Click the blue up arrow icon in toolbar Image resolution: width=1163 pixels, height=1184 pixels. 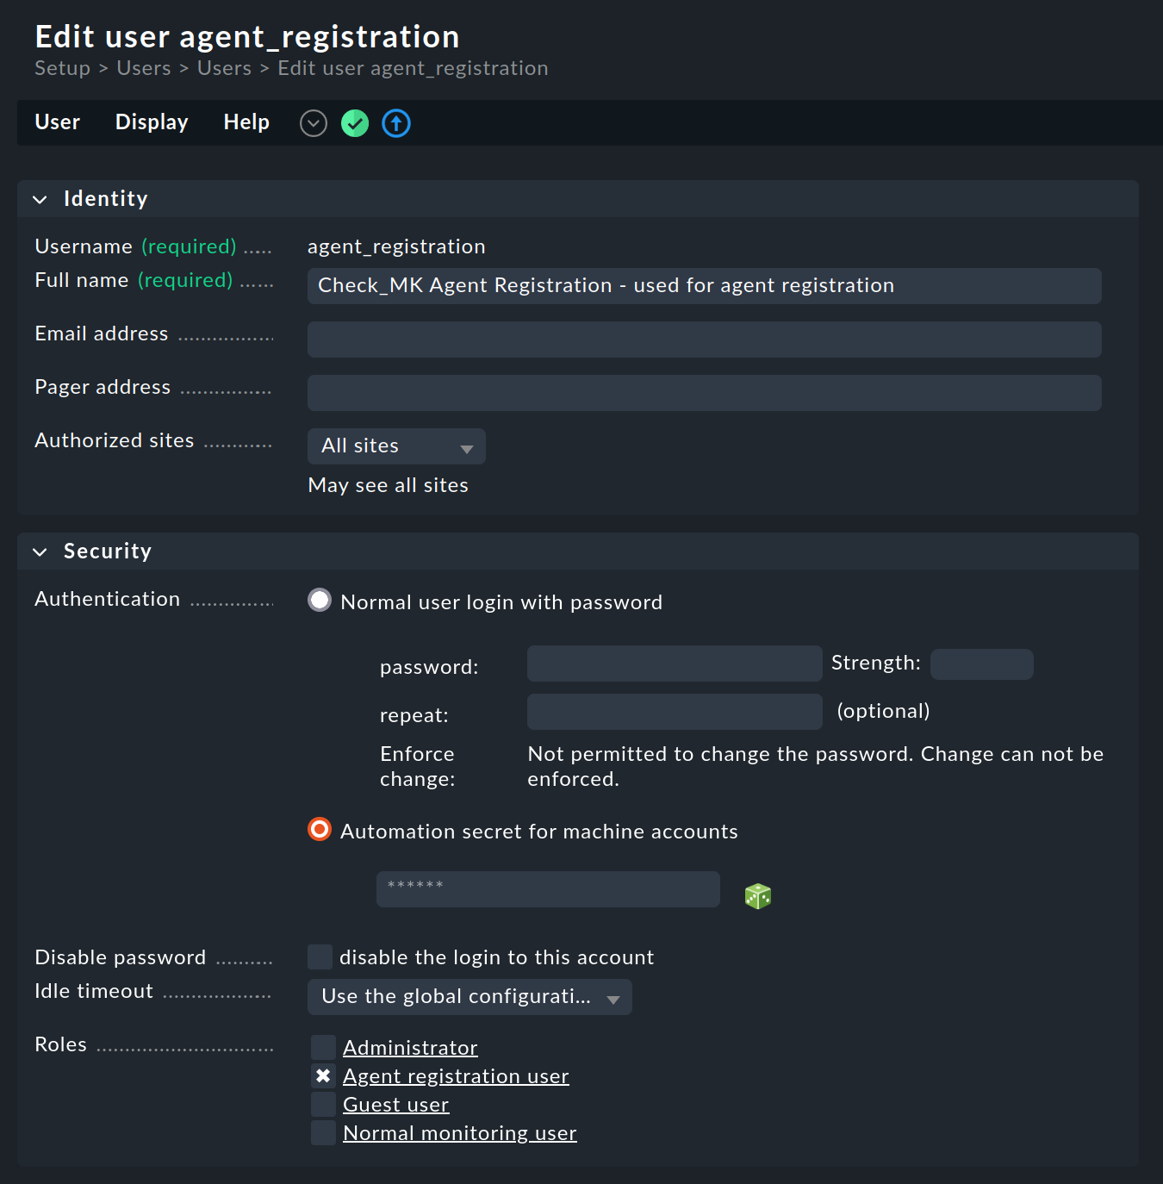(395, 123)
